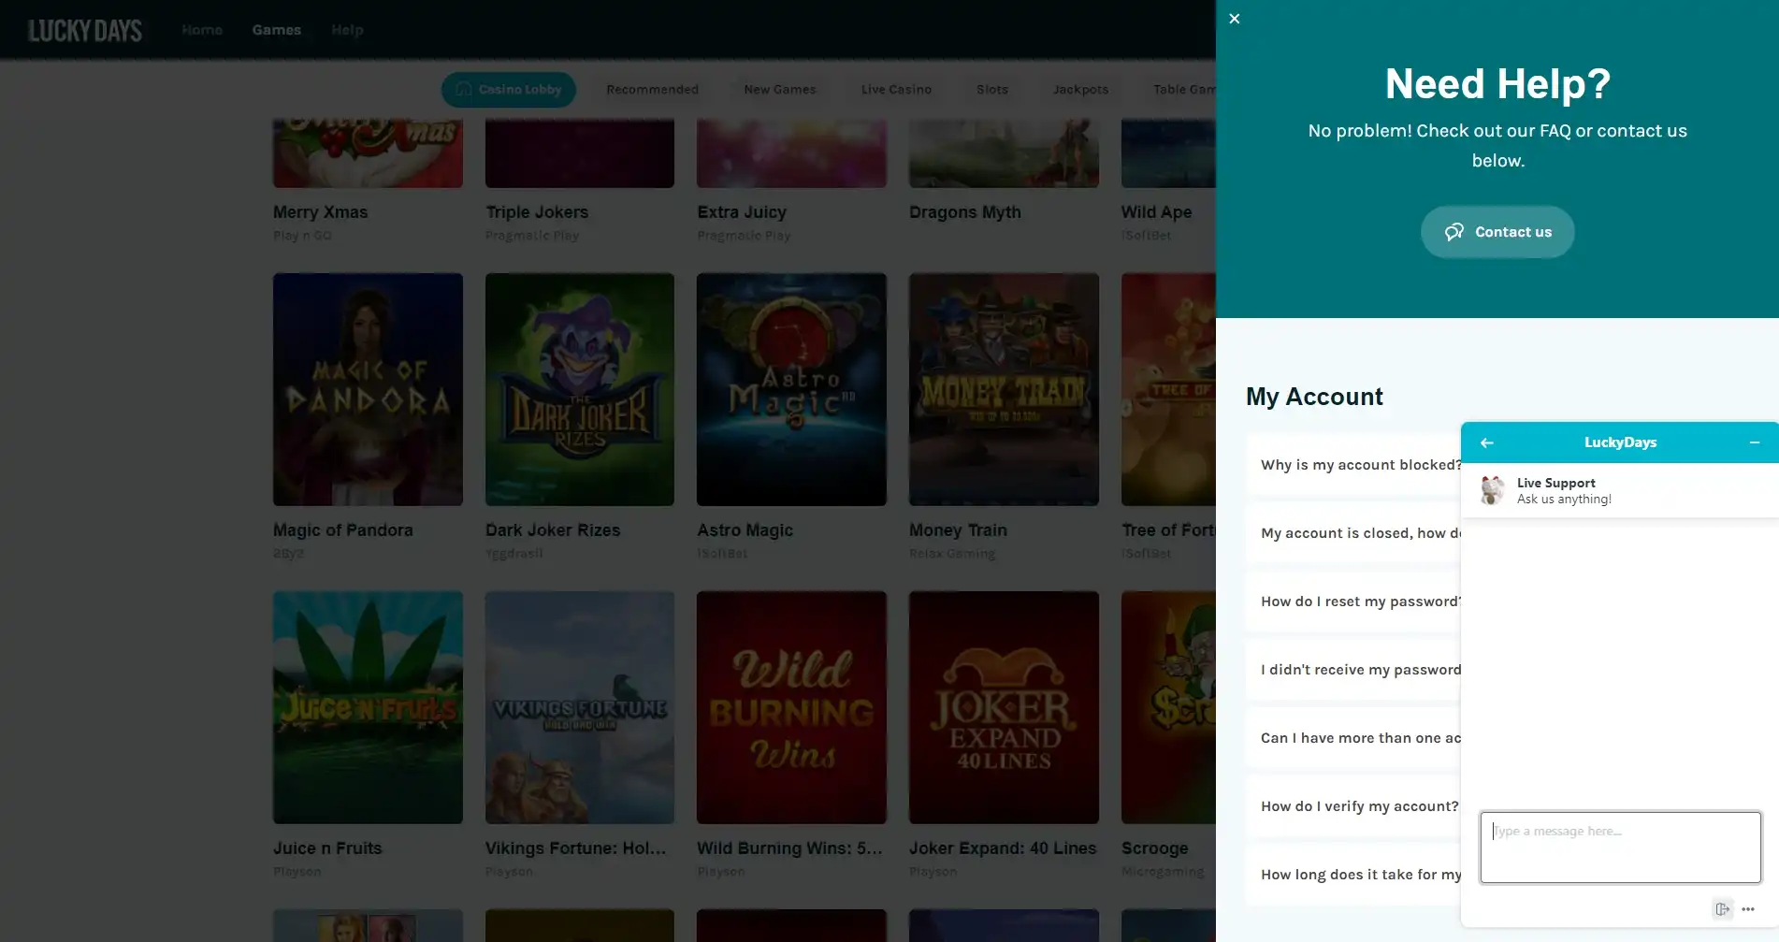Click the Lucky Days logo
This screenshot has height=942, width=1779.
(85, 31)
